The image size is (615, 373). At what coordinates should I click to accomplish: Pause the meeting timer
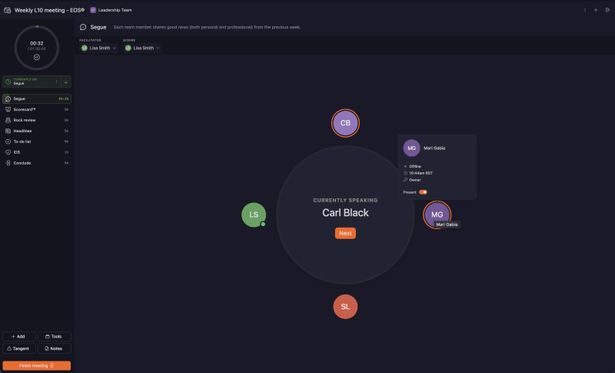coord(36,57)
